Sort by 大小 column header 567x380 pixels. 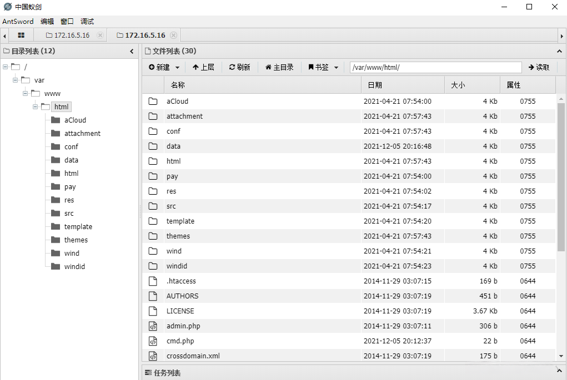pos(472,85)
